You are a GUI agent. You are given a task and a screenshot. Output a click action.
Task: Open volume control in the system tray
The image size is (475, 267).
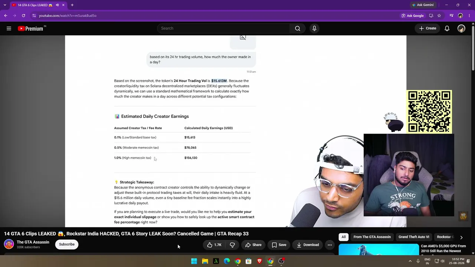[442, 261]
